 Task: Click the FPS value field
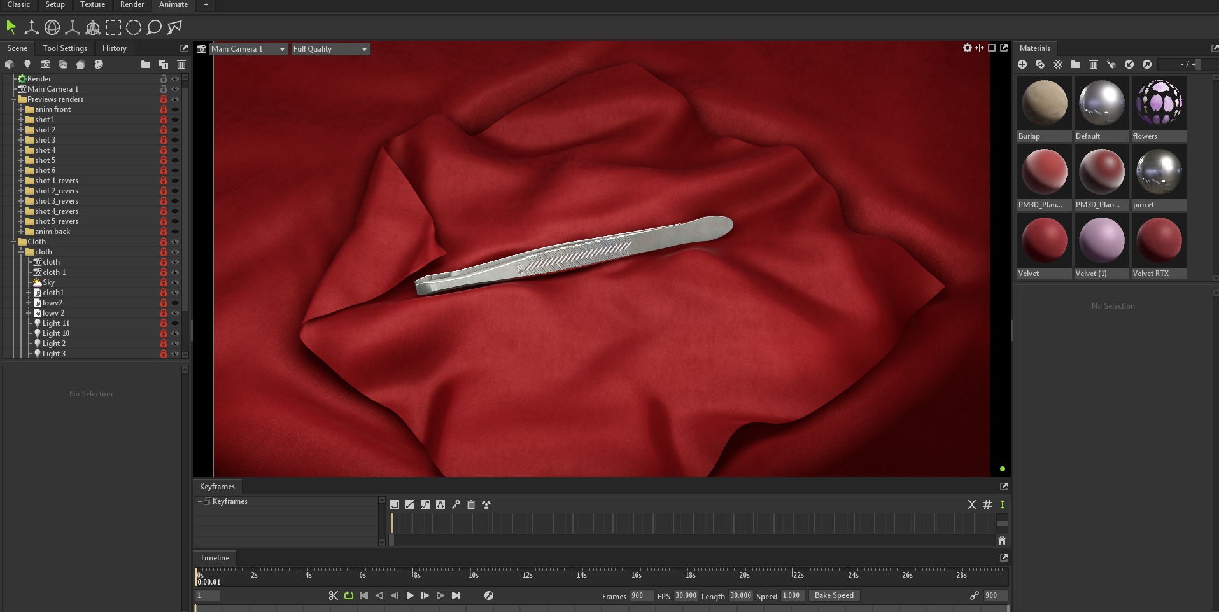[x=686, y=595]
